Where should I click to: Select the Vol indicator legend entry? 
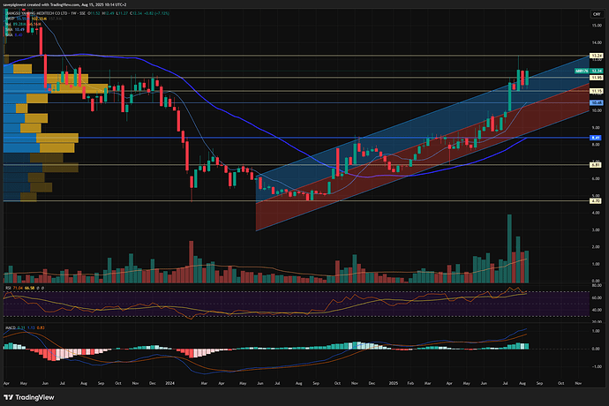point(23,24)
